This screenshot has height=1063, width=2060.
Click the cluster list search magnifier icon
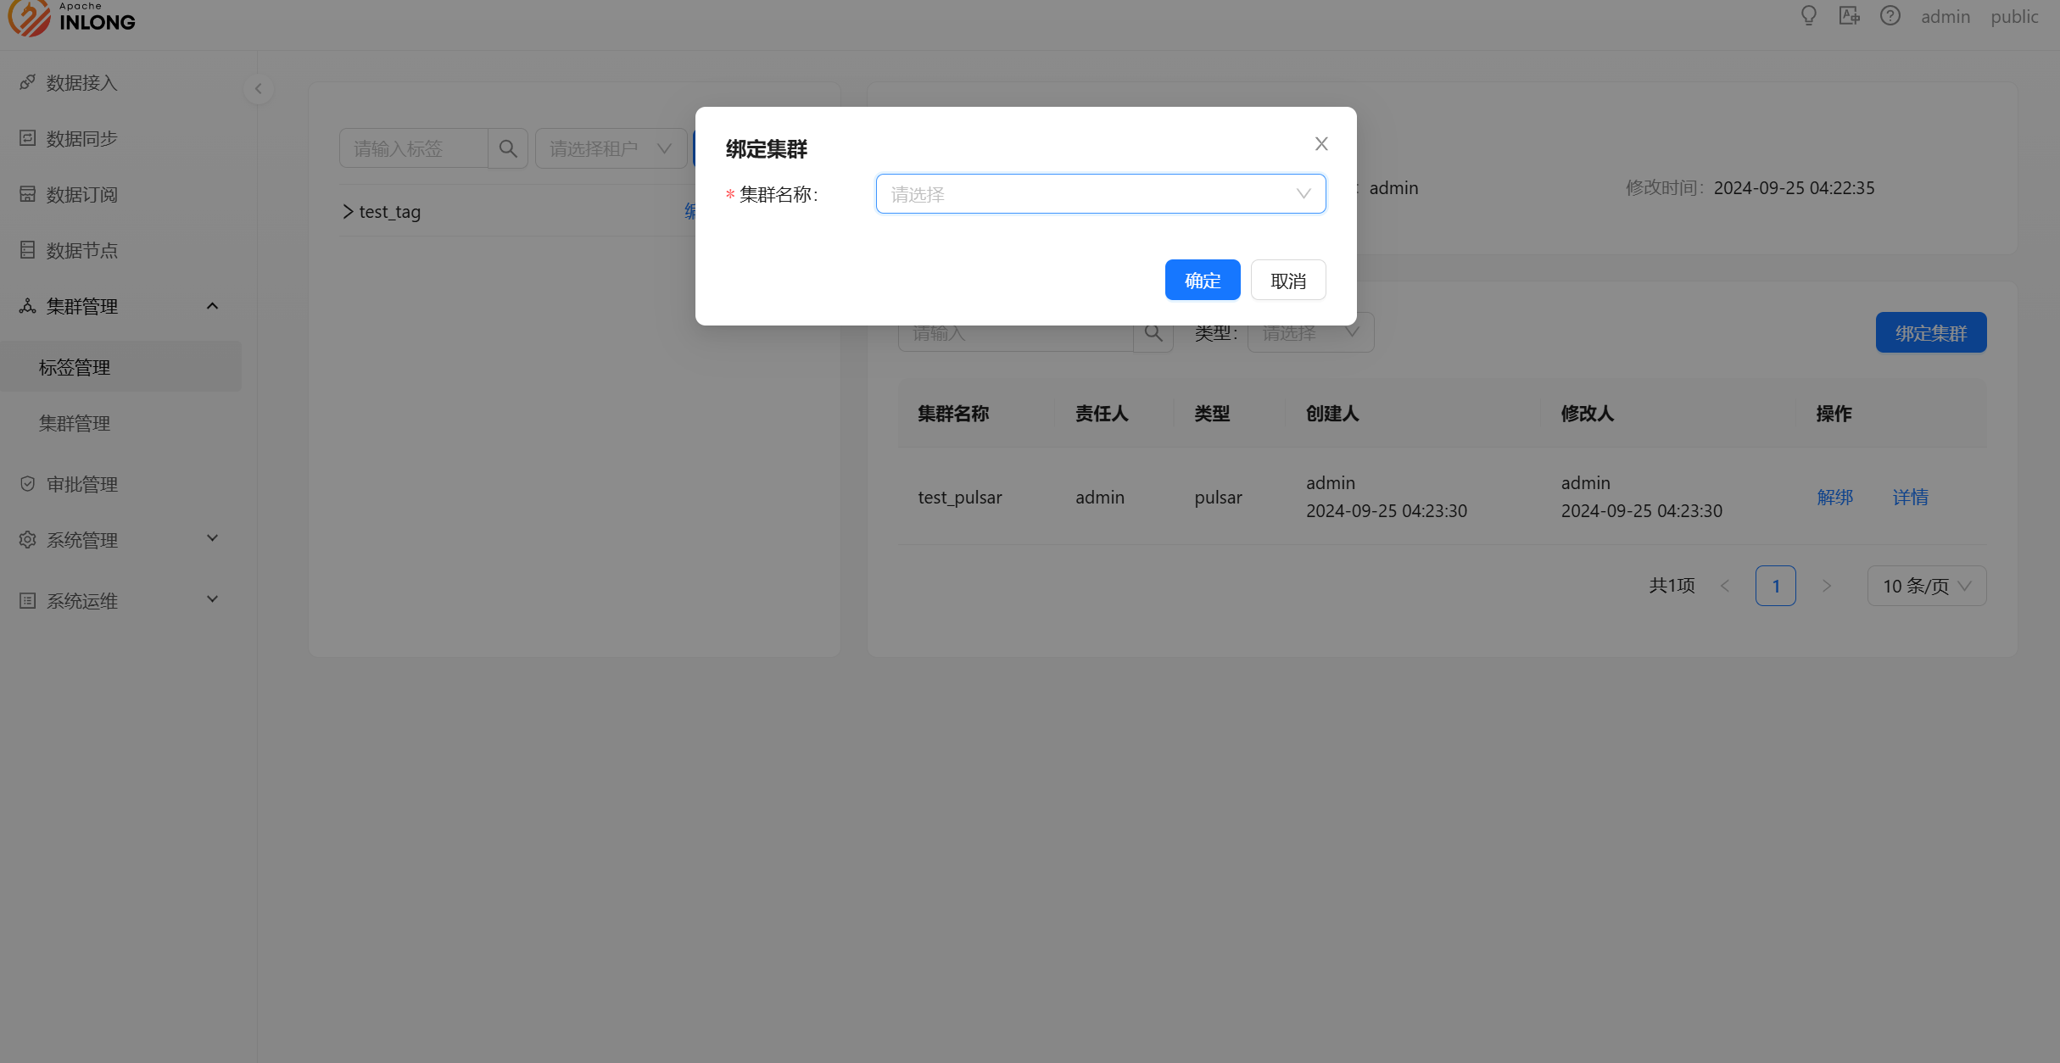(1153, 333)
